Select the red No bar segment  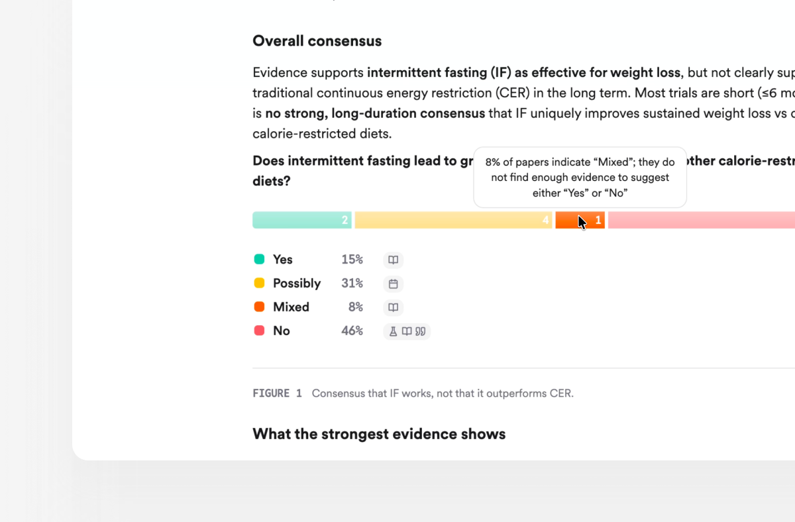[702, 220]
